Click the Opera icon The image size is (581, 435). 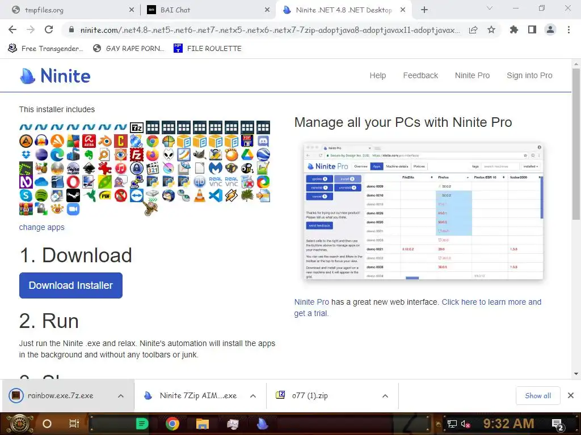73,182
